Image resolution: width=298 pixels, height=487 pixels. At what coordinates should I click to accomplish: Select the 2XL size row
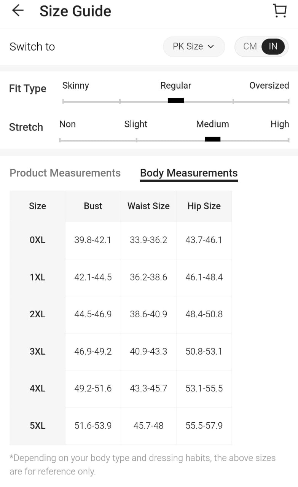(x=37, y=314)
